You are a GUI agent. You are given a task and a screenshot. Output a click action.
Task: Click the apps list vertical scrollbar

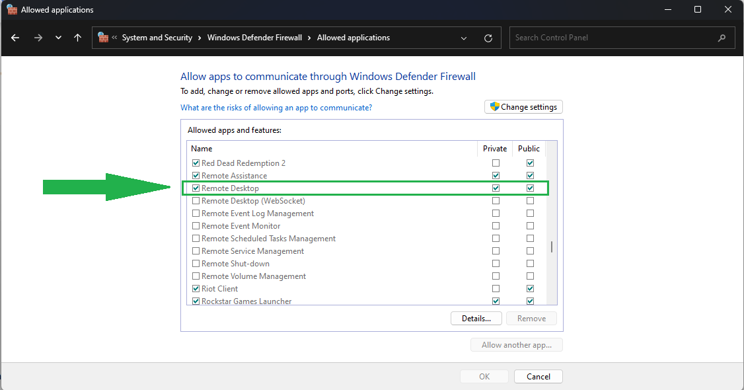click(x=552, y=247)
